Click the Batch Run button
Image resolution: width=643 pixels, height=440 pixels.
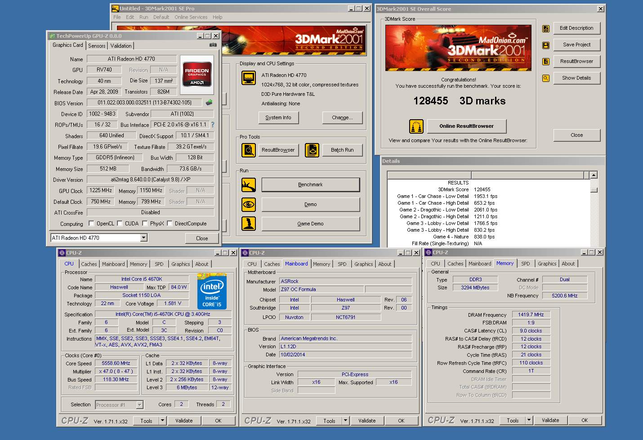point(343,150)
